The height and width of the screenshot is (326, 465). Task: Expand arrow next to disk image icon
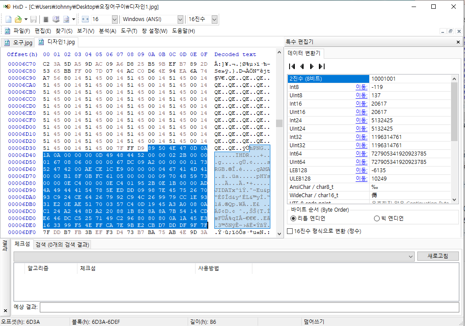tap(73, 19)
